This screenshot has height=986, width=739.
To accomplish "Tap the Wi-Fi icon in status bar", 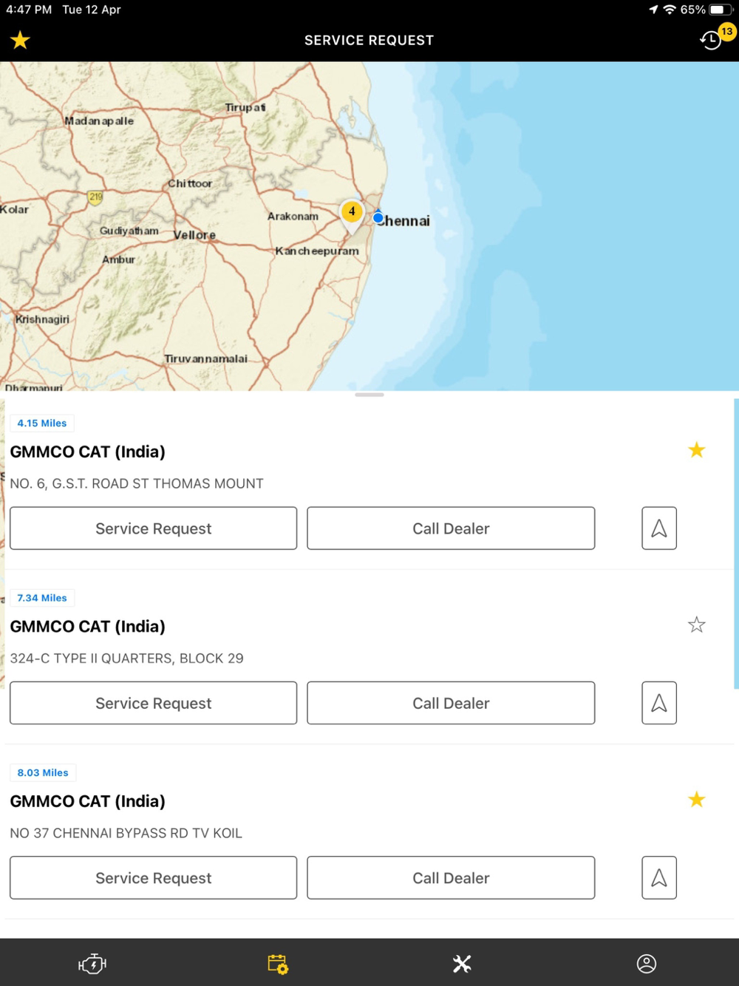I will 670,10.
